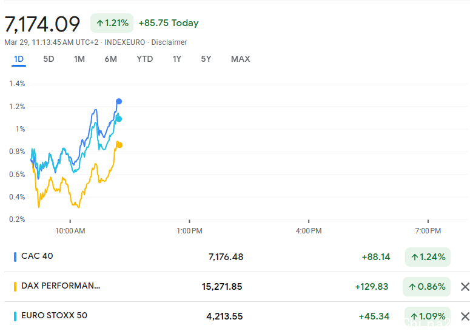Click the 0.2% y-axis label
The image size is (470, 331).
[17, 219]
